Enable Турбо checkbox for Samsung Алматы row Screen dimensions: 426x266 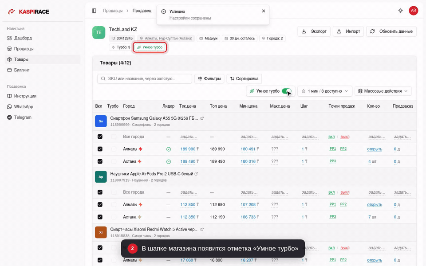point(114,149)
